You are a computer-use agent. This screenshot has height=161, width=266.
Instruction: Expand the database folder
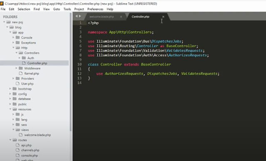(10, 99)
